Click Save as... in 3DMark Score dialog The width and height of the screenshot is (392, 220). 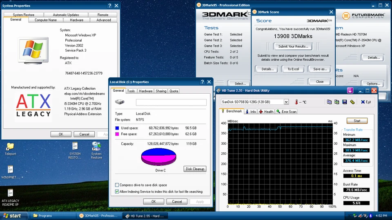click(x=320, y=69)
